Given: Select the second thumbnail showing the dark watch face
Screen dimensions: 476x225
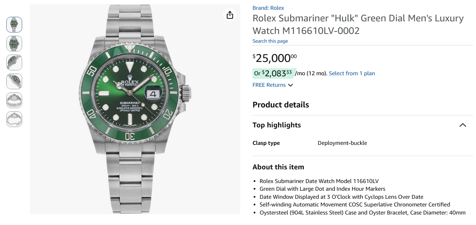Looking at the screenshot, I should 14,43.
